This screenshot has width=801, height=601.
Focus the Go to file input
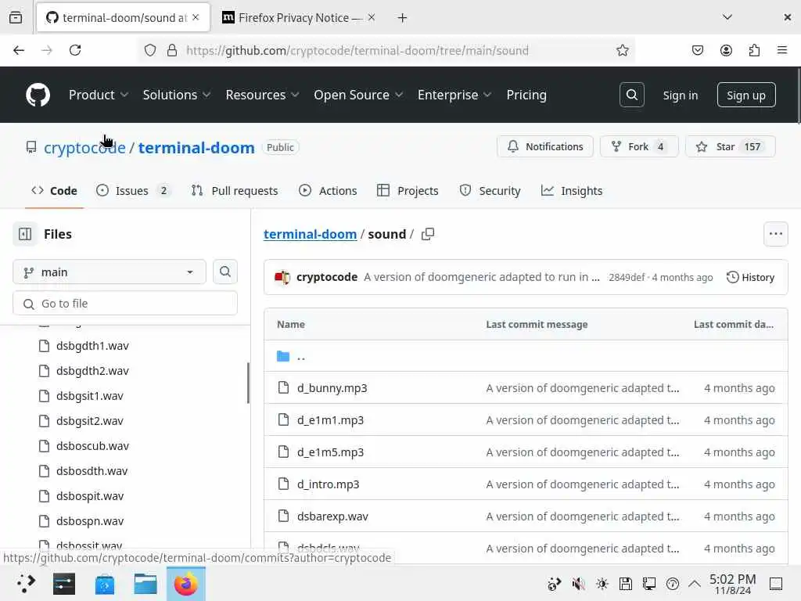tap(125, 304)
